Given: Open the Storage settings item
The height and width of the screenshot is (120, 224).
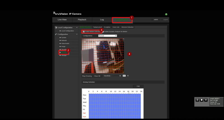Looking at the screenshot, I should pyautogui.click(x=64, y=56).
